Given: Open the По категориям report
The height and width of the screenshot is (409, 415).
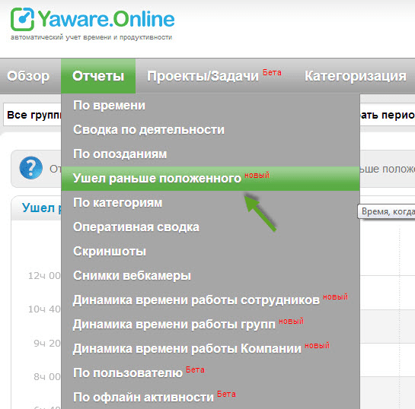Looking at the screenshot, I should (x=210, y=203).
